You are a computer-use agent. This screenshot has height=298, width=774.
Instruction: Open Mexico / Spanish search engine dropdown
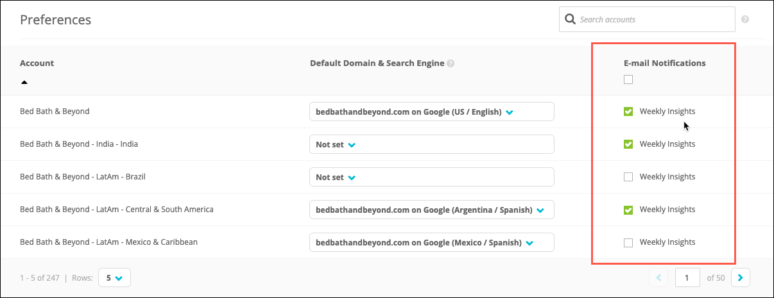coord(431,242)
